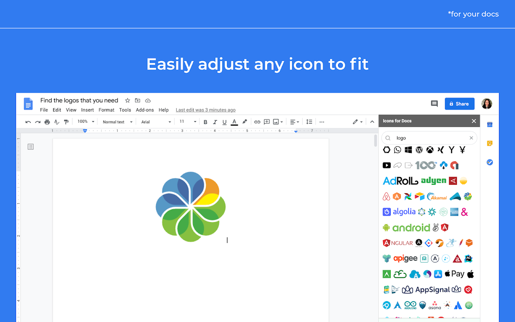Close the Icons for Docs panel

474,121
